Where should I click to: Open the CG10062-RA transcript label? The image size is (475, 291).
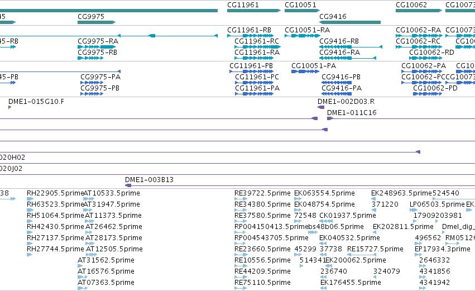coord(418,30)
